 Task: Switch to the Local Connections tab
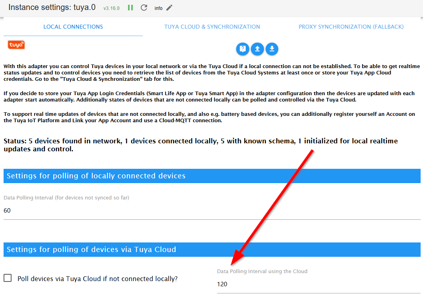point(73,27)
